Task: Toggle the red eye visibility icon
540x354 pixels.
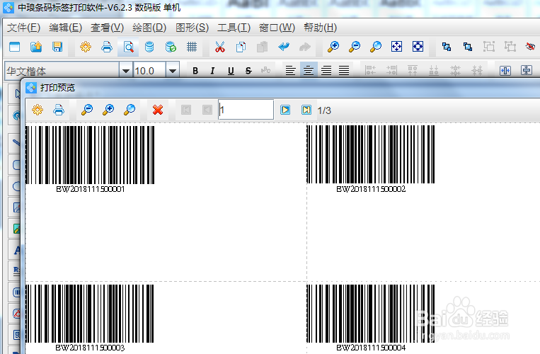Action: [x=531, y=47]
